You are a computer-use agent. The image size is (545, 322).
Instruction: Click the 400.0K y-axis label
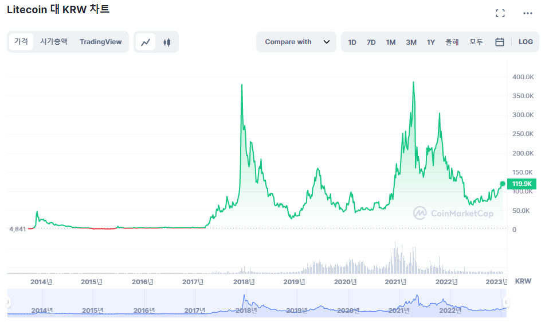pos(523,77)
